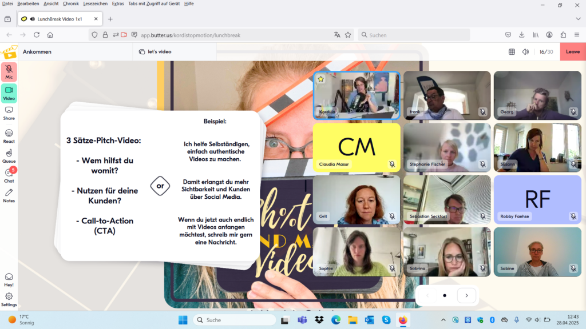Screen dimensions: 586x329
Task: Select the let's video agenda tab
Action: (156, 52)
